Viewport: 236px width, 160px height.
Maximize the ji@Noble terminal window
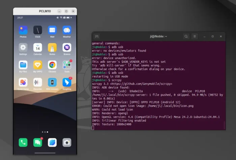click(212, 36)
